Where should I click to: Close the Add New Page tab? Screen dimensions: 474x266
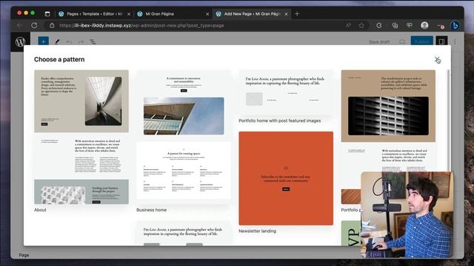click(x=286, y=14)
